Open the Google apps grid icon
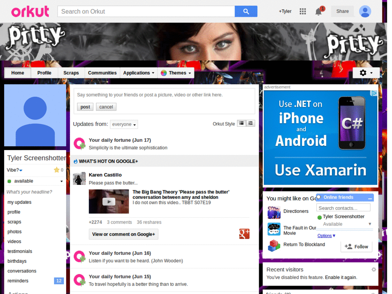 pos(302,11)
